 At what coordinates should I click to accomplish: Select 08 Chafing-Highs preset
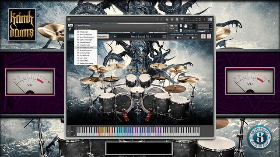tap(86, 53)
